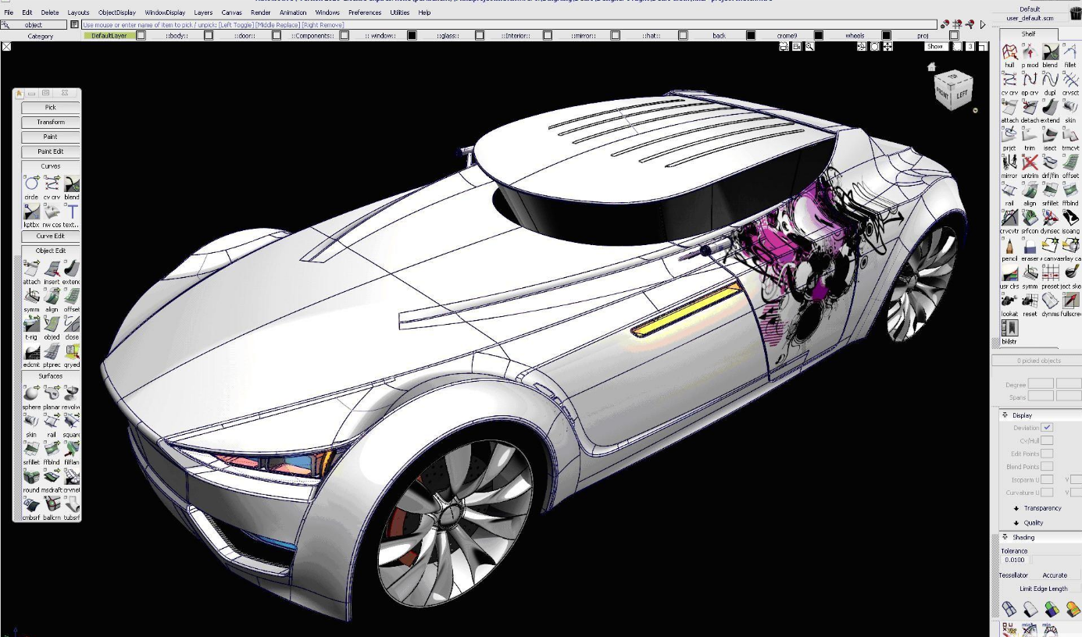The height and width of the screenshot is (637, 1082).
Task: Uncheck the Deviation checkbox
Action: click(x=1047, y=428)
